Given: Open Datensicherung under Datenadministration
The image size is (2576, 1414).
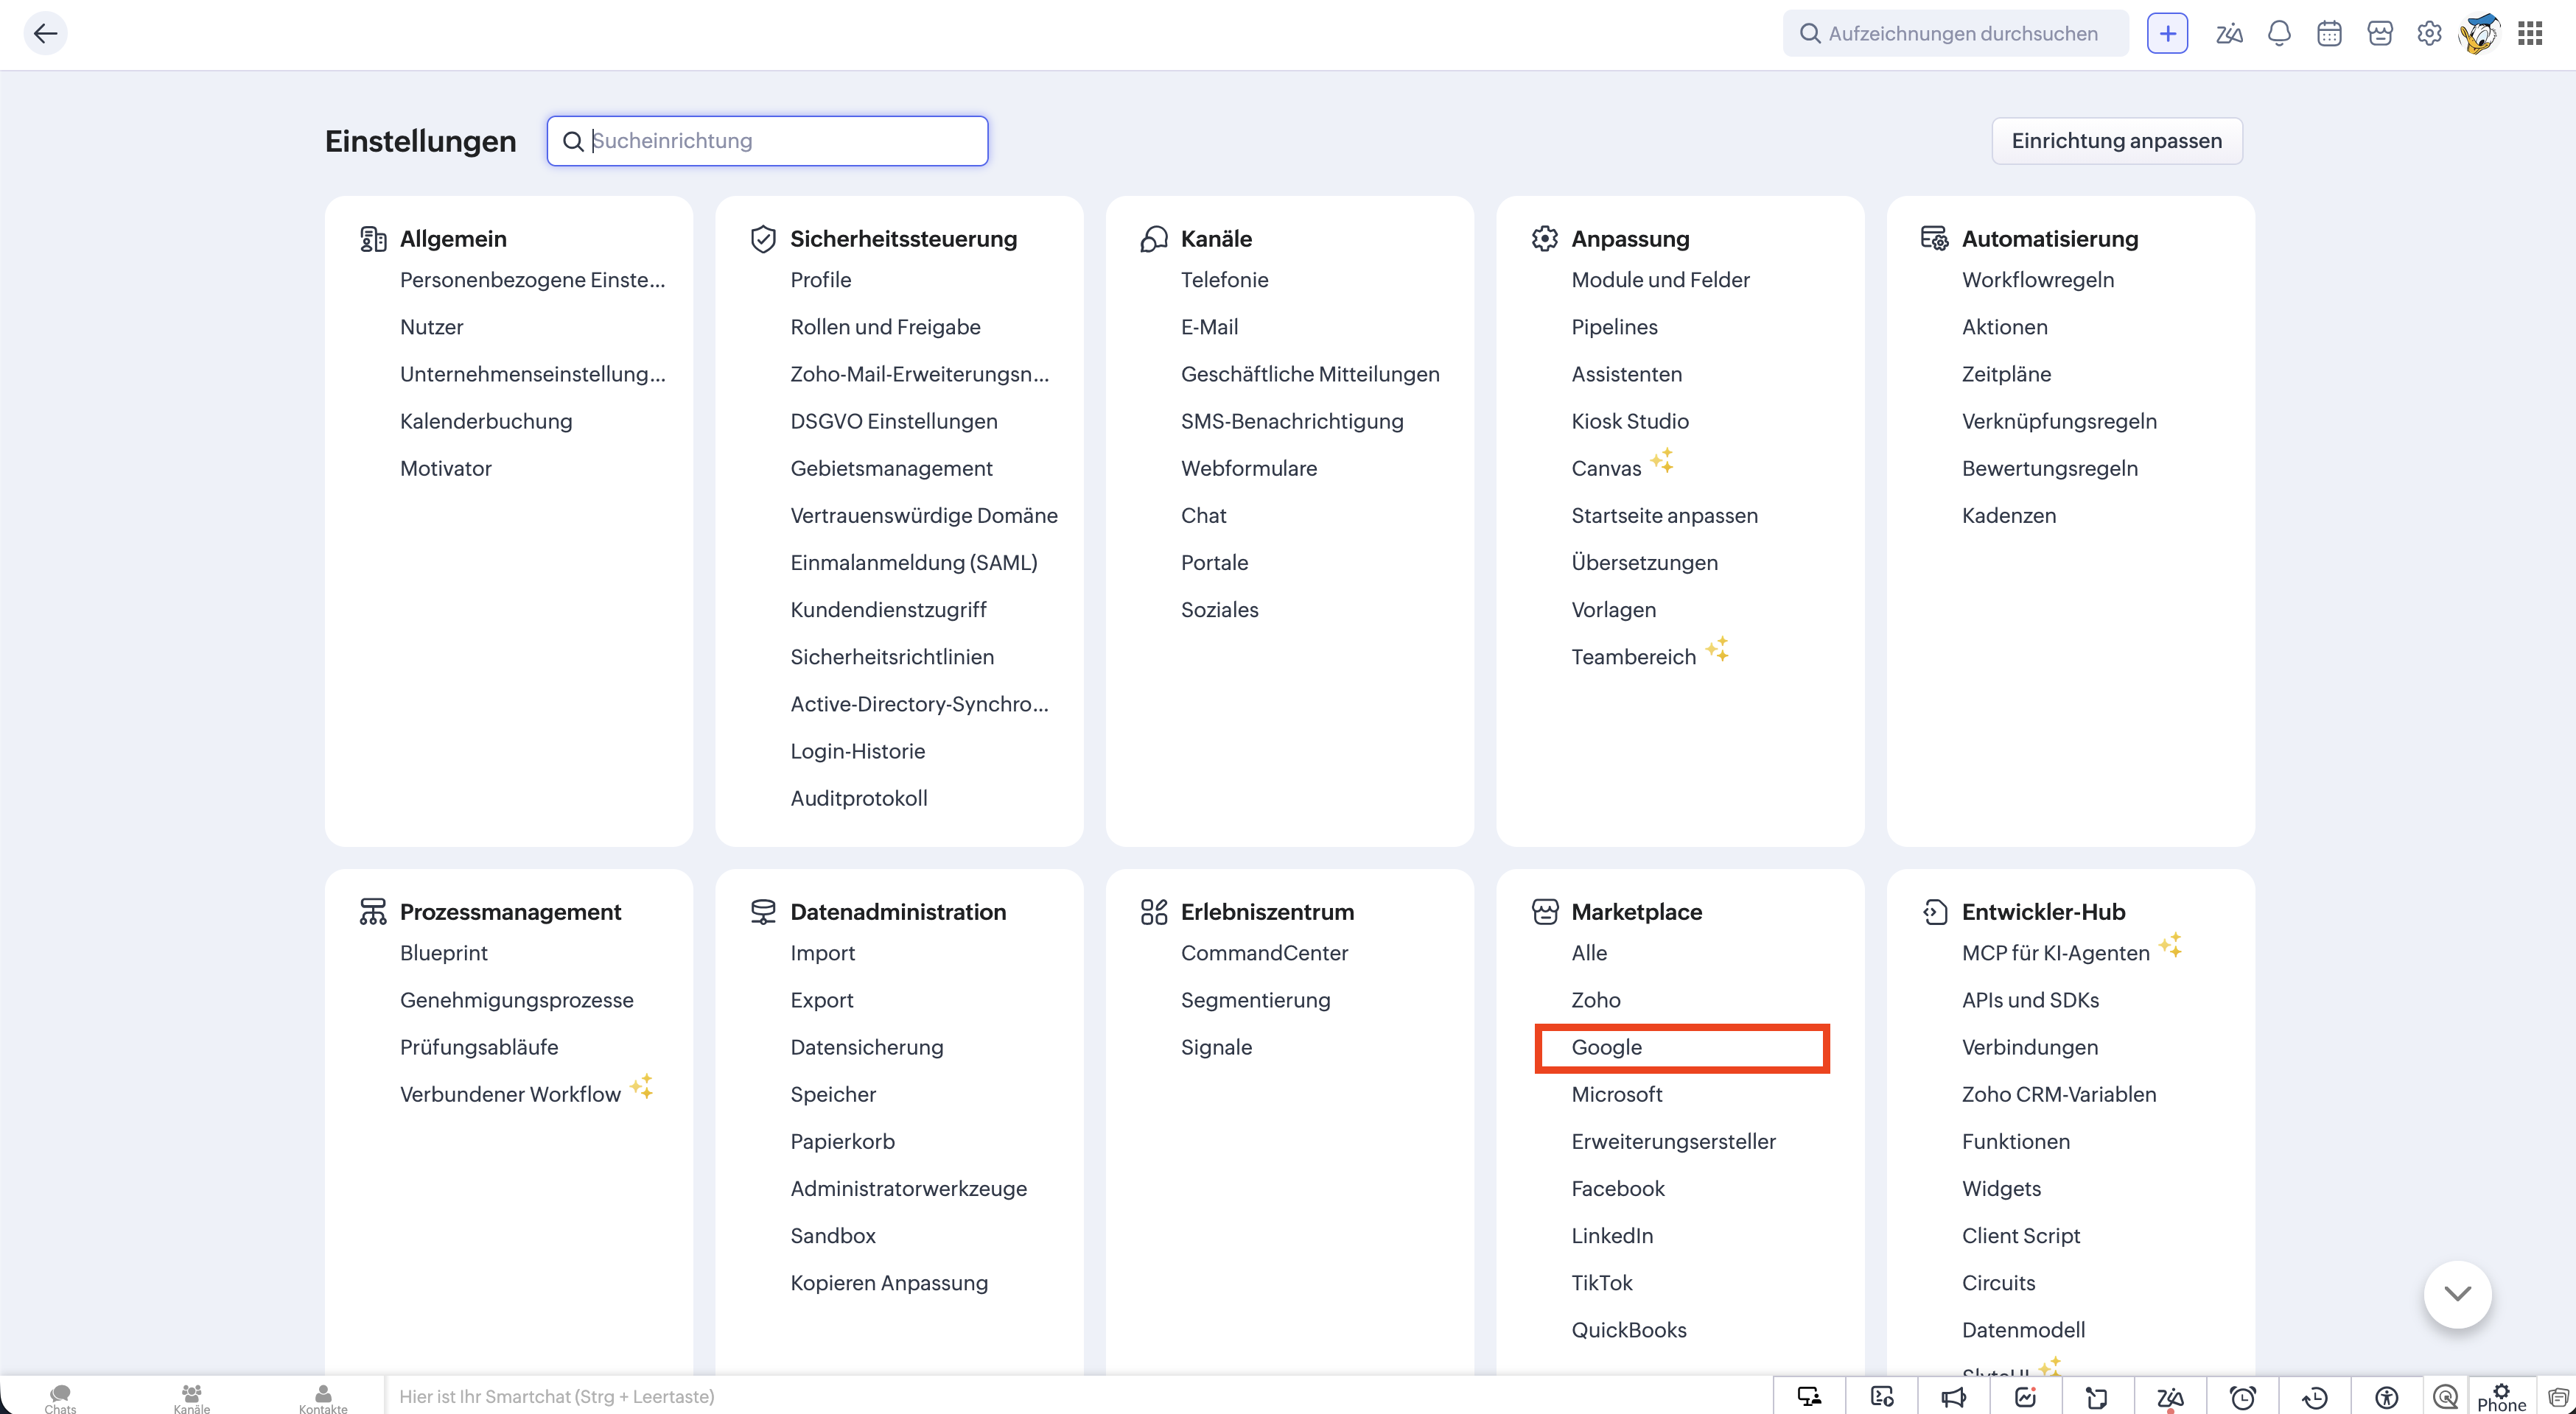Looking at the screenshot, I should click(866, 1047).
